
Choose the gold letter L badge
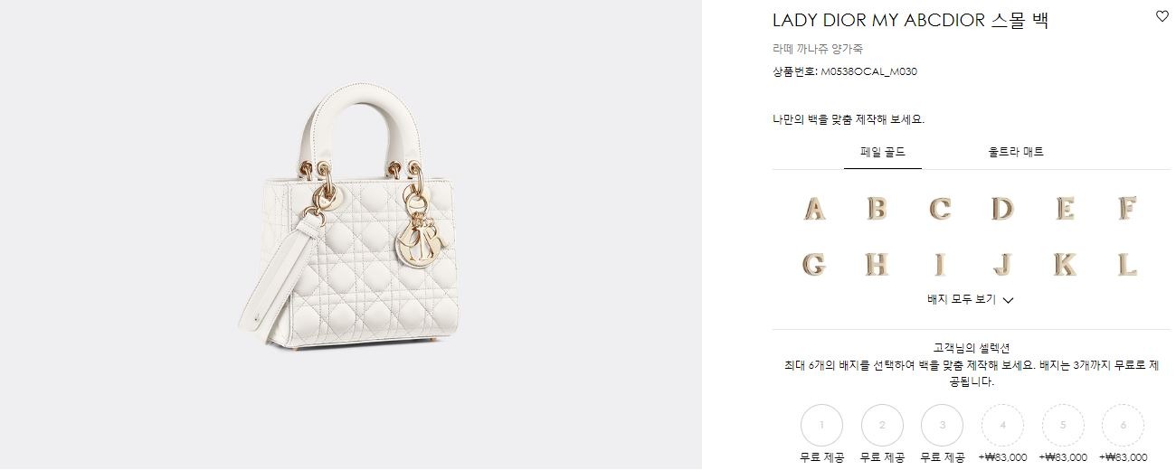[1127, 265]
